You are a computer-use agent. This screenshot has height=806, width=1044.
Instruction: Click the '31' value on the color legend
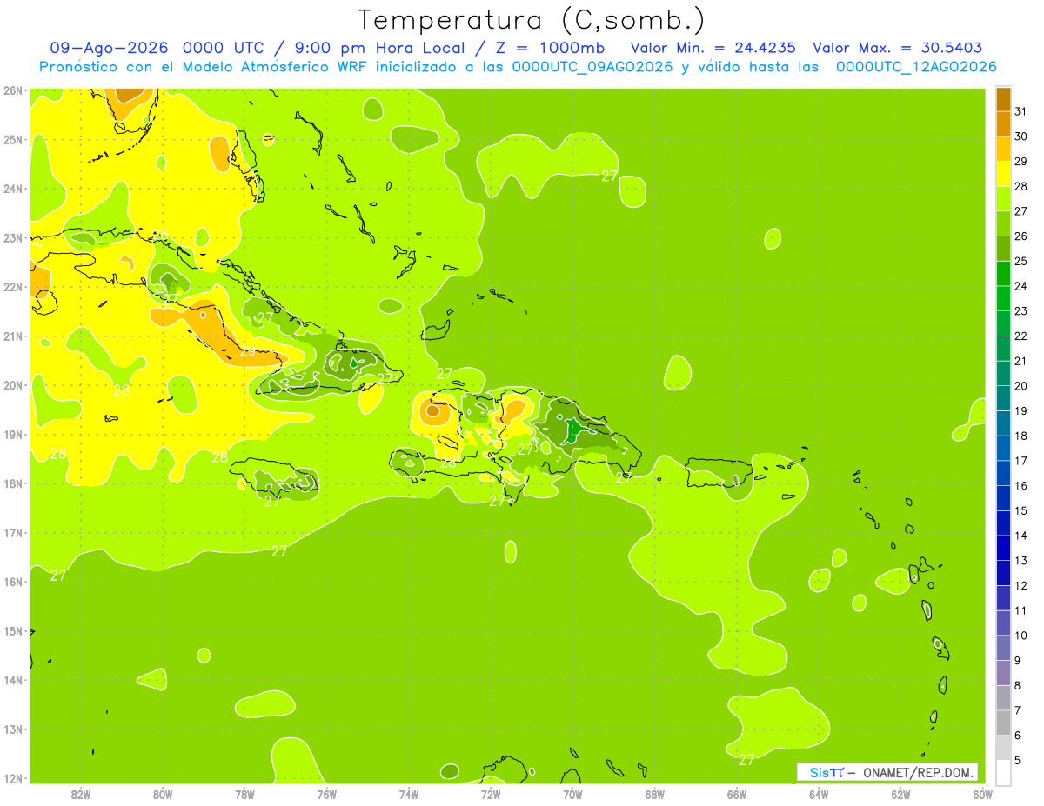[1021, 111]
